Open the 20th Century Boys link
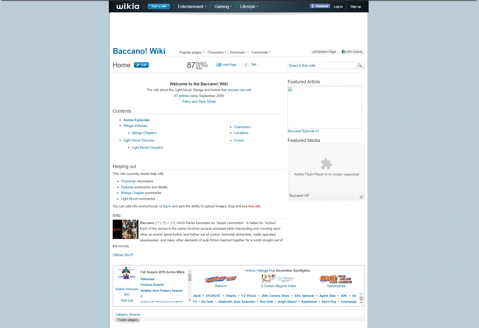Viewport: 479px width, 328px height. [275, 296]
